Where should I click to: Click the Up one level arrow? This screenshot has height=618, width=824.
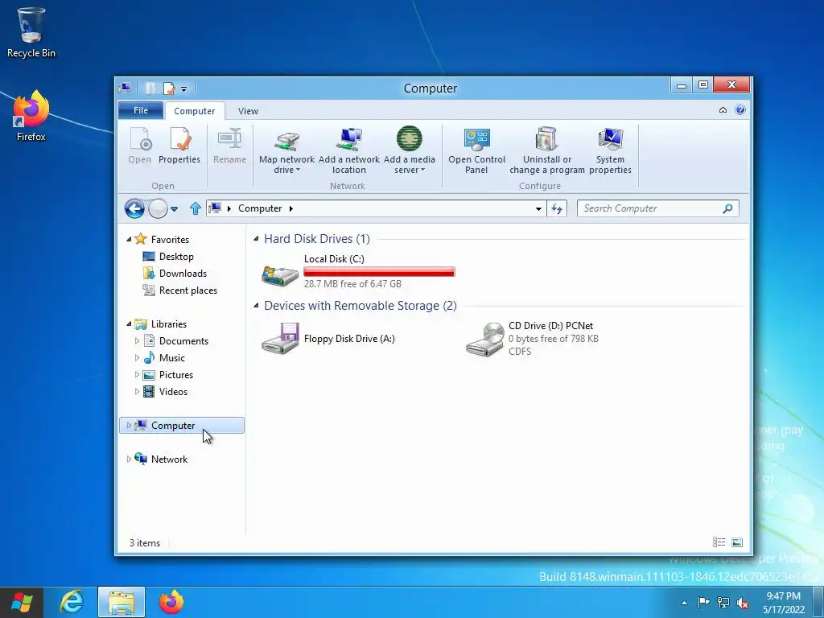196,208
